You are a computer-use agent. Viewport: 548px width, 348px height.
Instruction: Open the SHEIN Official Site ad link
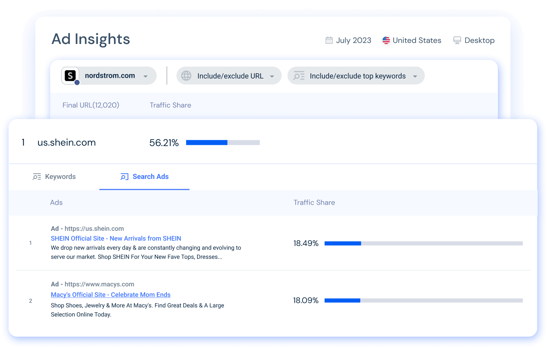point(116,238)
